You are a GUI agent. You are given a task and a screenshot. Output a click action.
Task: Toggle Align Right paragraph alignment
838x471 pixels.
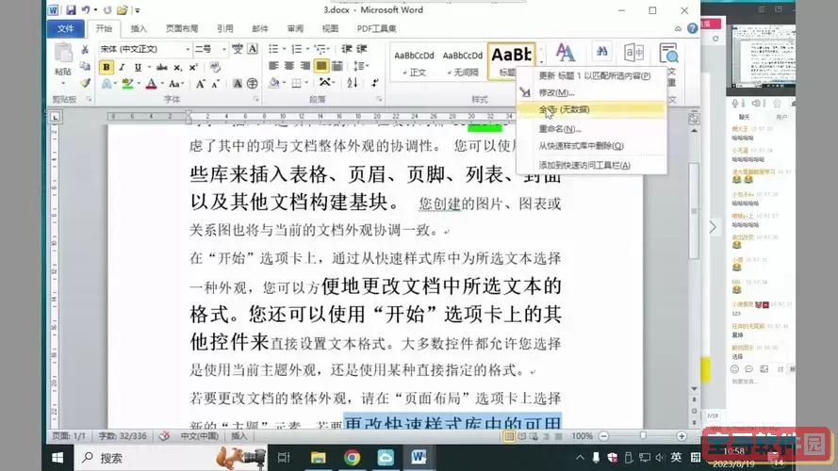click(305, 66)
